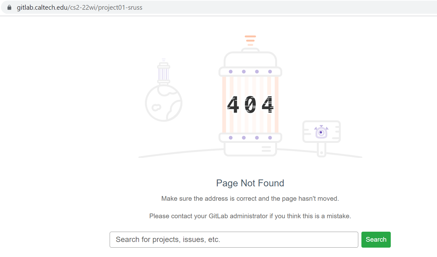Viewport: 437px width, 257px height.
Task: Focus the 'Search for projects, issues, etc.' field
Action: click(234, 239)
